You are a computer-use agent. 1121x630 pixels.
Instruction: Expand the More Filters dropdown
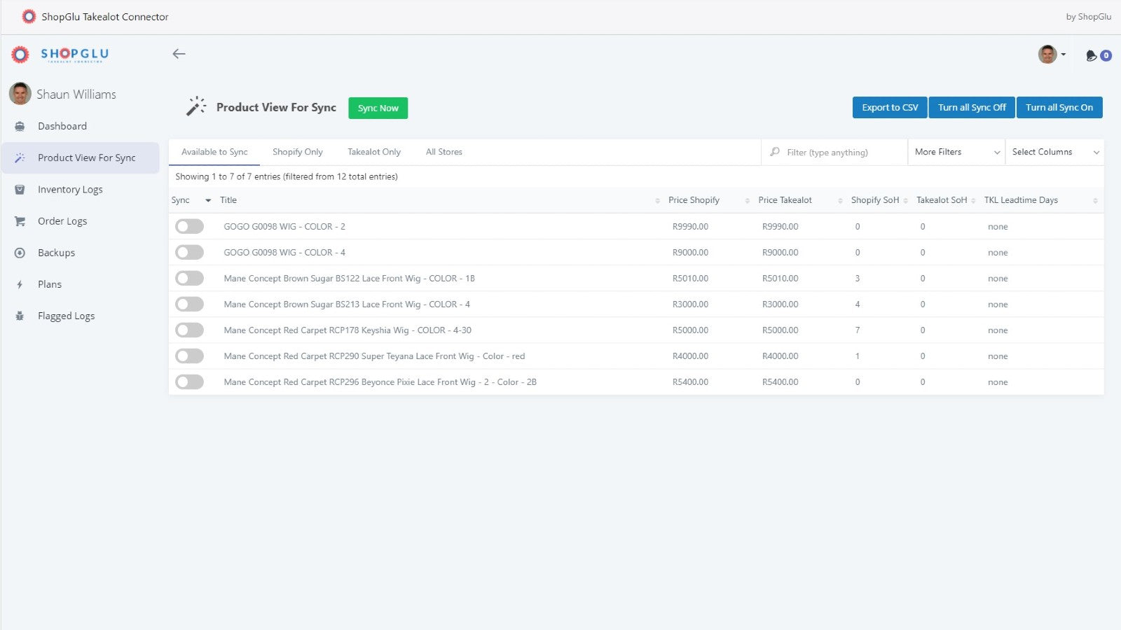tap(956, 152)
